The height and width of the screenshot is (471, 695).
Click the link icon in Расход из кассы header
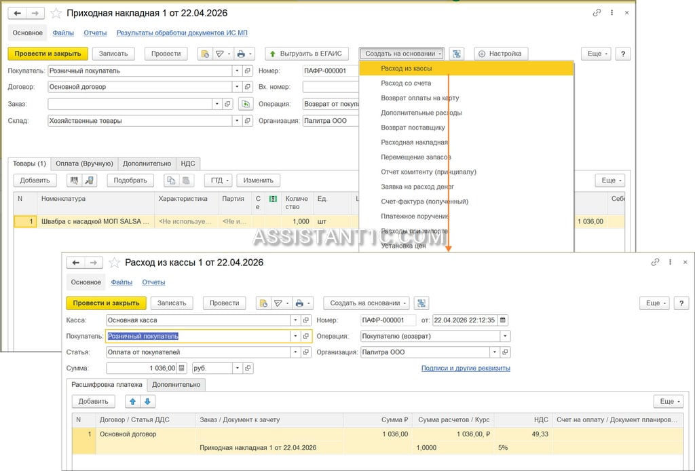tap(655, 262)
